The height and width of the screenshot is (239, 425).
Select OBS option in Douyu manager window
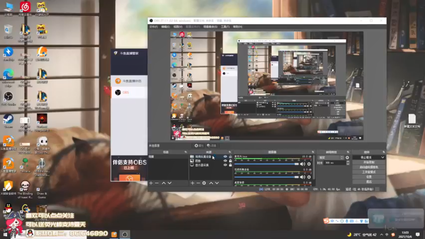pyautogui.click(x=129, y=92)
